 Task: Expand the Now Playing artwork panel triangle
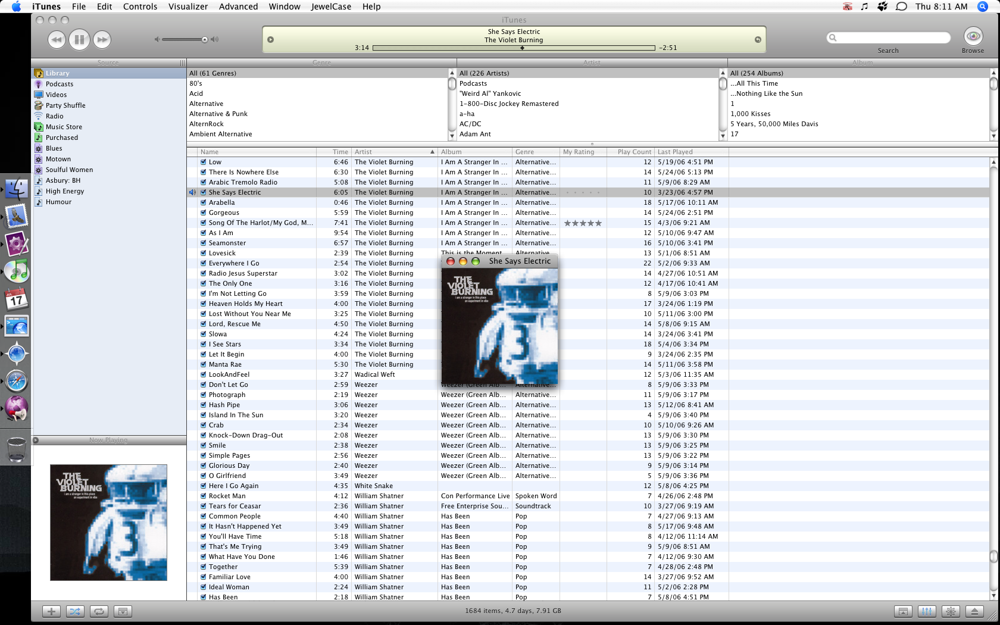36,440
